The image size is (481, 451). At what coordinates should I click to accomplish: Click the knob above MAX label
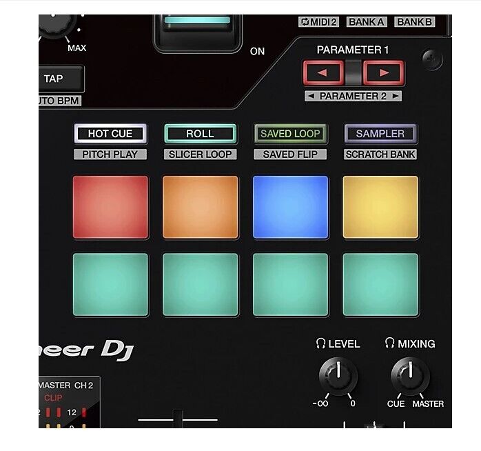click(x=57, y=26)
